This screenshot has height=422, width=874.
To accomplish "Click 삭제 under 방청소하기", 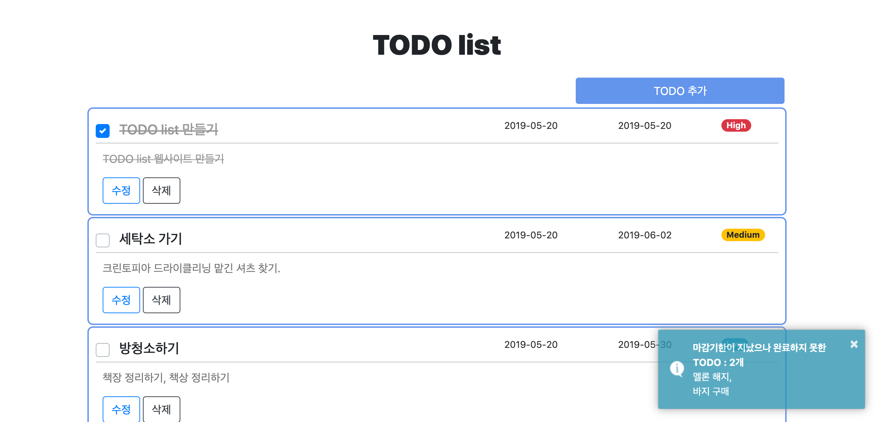I will click(161, 409).
